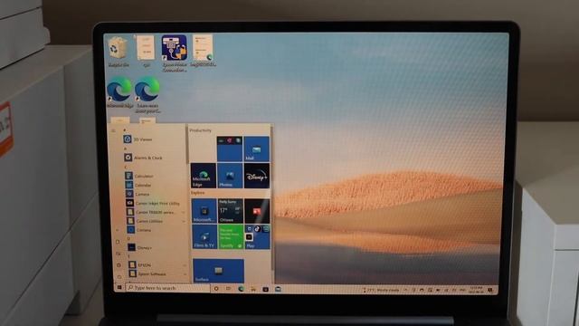Open the Action Center notification icon
This screenshot has height=326, width=579.
pyautogui.click(x=490, y=291)
